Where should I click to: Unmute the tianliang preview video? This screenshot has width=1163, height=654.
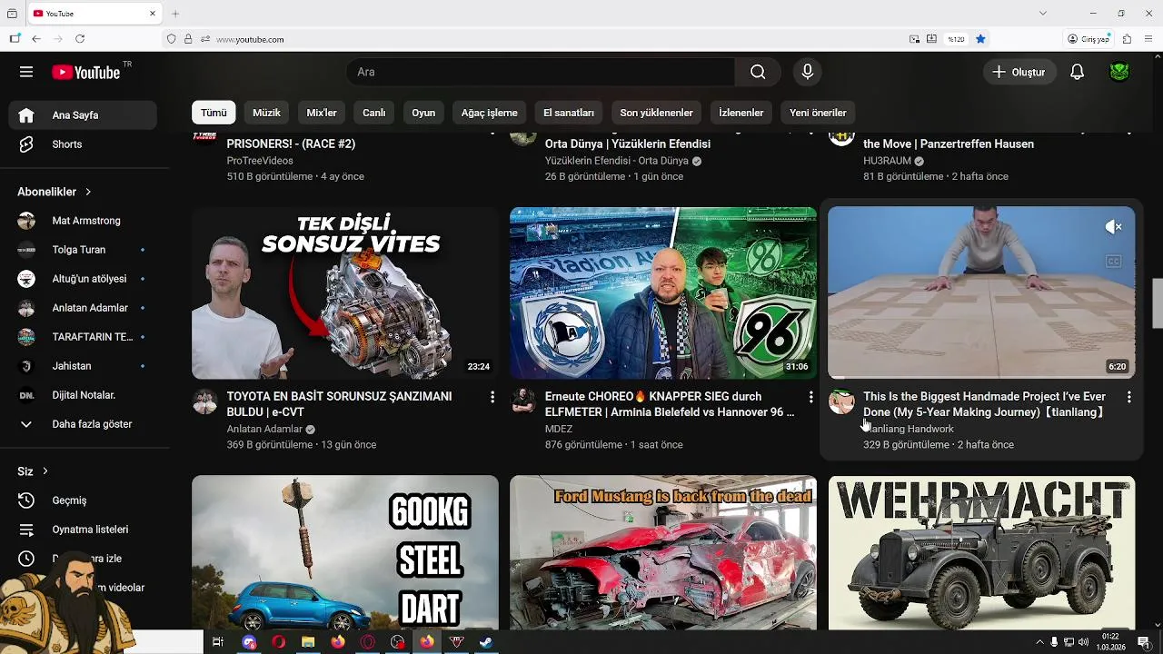[x=1114, y=227]
